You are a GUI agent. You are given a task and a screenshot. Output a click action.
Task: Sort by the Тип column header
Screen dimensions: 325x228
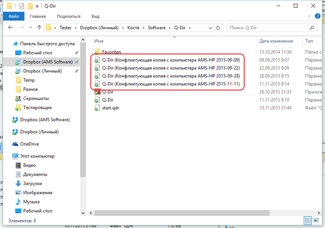309,41
